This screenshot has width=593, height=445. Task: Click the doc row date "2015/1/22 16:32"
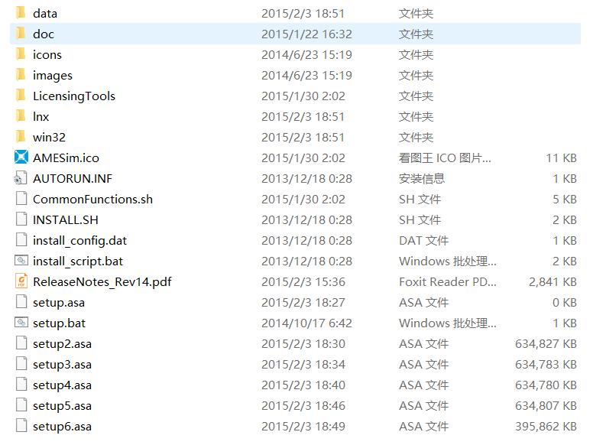pos(306,34)
